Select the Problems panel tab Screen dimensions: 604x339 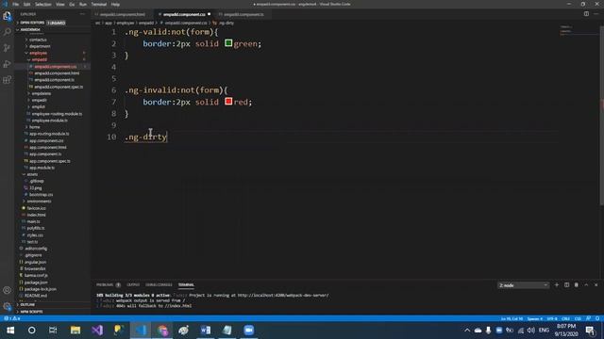pos(109,284)
